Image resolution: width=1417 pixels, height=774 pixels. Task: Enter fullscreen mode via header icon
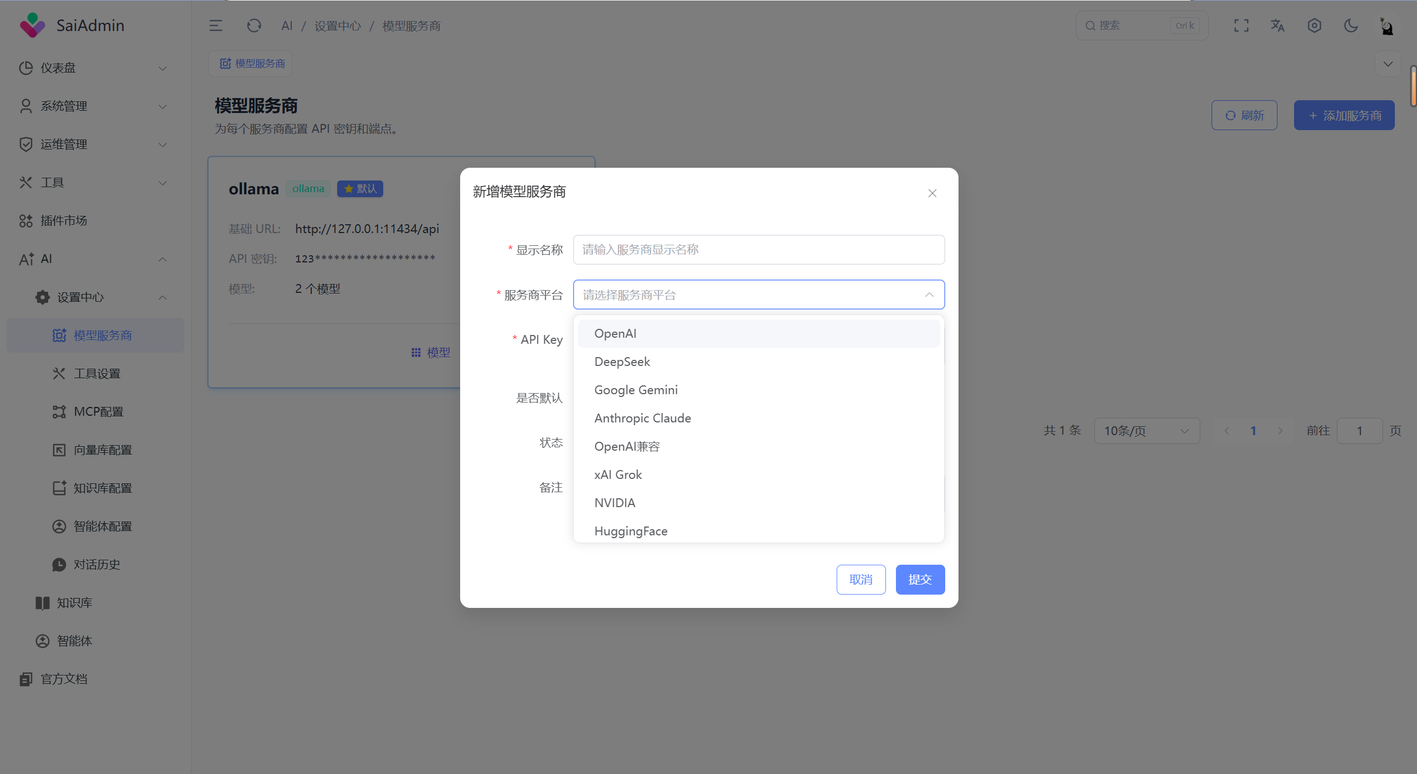coord(1241,25)
